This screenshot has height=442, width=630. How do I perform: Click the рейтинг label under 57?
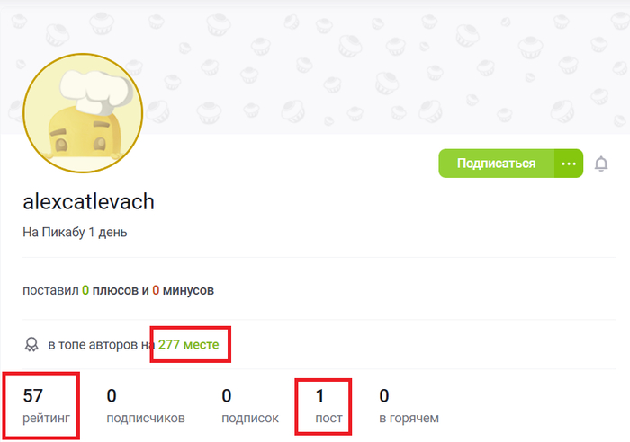(46, 418)
